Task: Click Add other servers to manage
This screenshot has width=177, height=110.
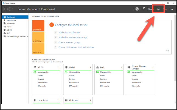Action: tap(73, 37)
